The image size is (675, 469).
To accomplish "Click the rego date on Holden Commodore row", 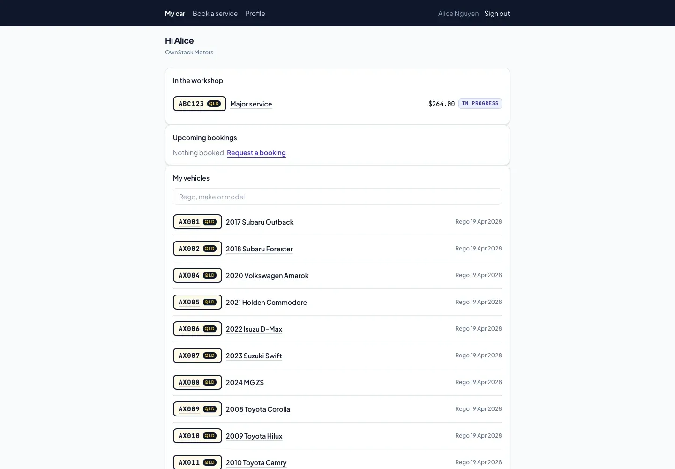I will click(479, 302).
